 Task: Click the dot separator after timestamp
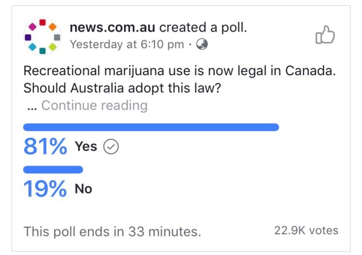tap(190, 44)
